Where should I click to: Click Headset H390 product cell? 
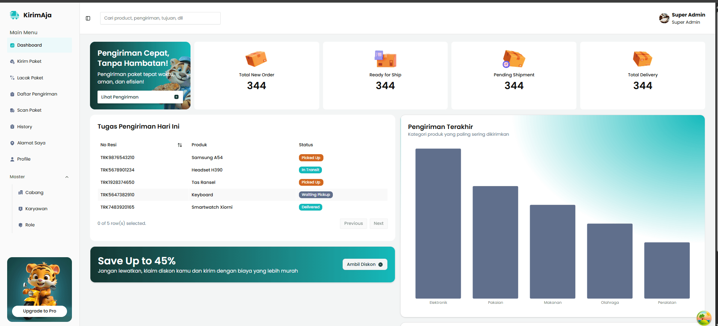pos(207,170)
